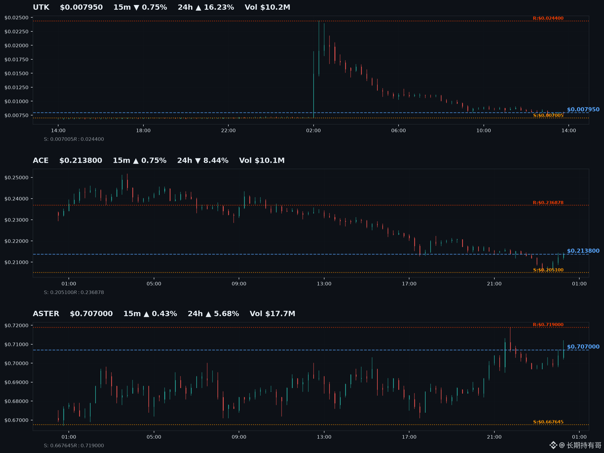Click 13:00 on the ASTER time axis

pyautogui.click(x=324, y=437)
